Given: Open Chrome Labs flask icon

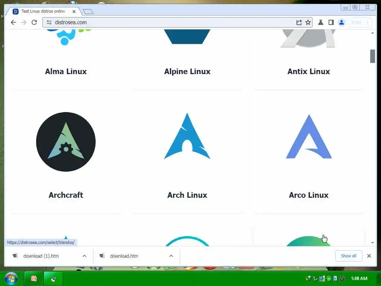Looking at the screenshot, I should [x=320, y=22].
